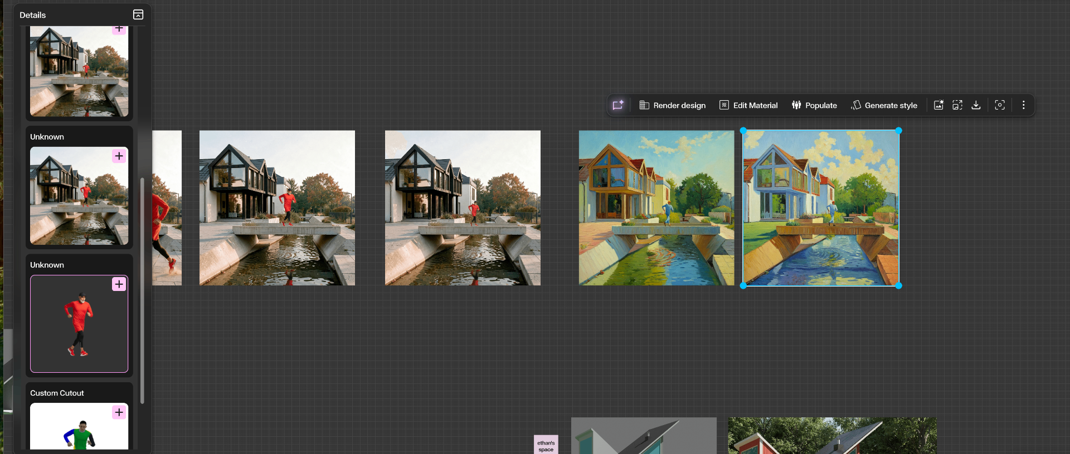Click the expand image icon
Image resolution: width=1070 pixels, height=454 pixels.
coord(957,105)
